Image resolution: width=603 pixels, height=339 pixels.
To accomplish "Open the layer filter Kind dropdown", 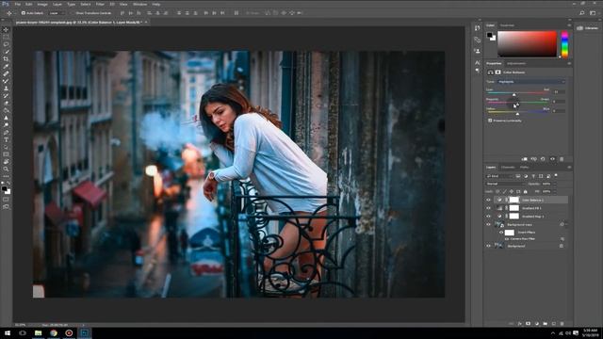I will coord(499,176).
